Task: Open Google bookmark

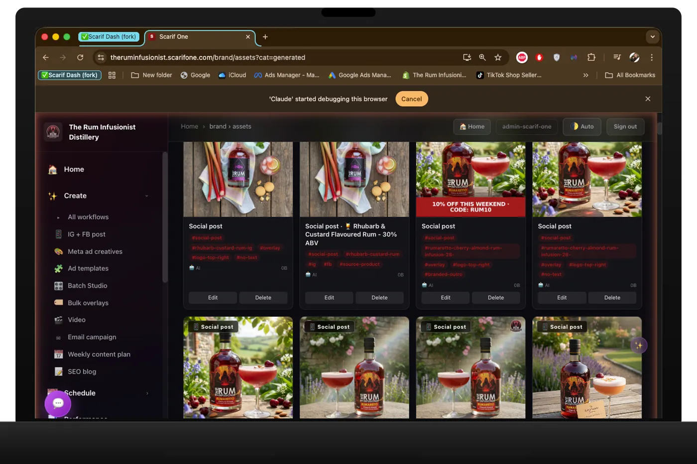Action: pyautogui.click(x=195, y=75)
